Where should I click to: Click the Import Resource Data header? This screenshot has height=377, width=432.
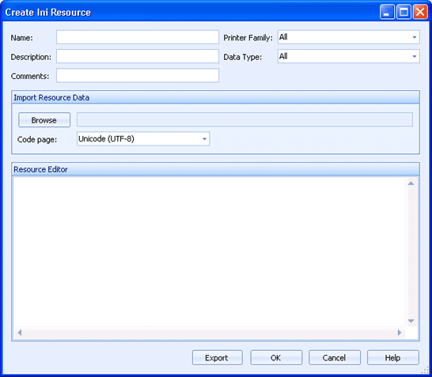click(x=216, y=97)
